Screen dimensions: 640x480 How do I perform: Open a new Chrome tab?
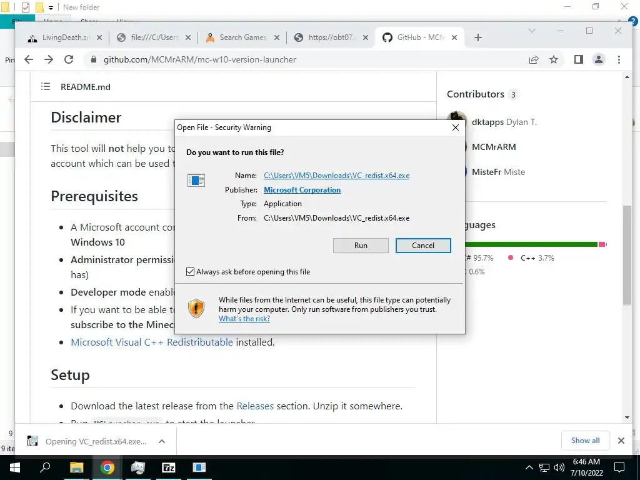(478, 37)
